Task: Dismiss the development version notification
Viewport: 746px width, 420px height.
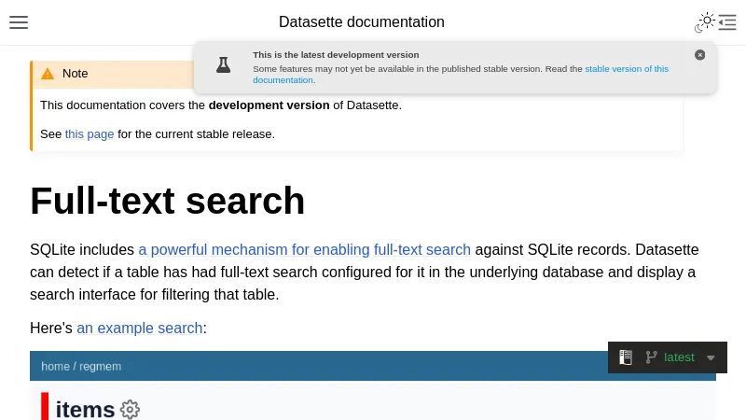Action: click(x=700, y=55)
